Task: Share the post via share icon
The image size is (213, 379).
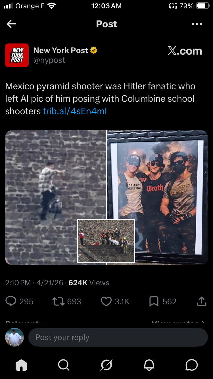Action: pos(201,301)
